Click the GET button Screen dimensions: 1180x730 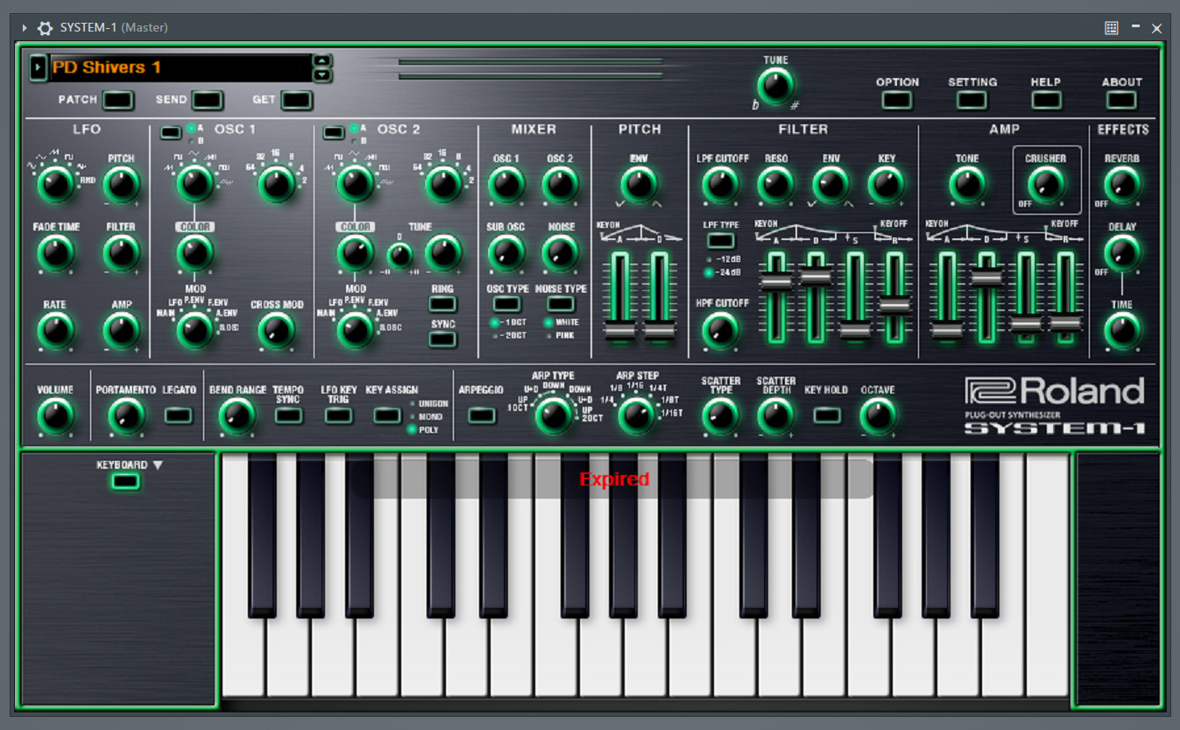coord(297,100)
